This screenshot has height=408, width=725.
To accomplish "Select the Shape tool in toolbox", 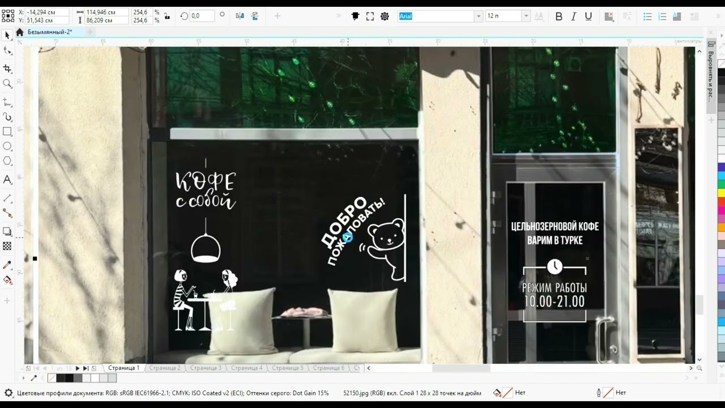I will tap(7, 51).
